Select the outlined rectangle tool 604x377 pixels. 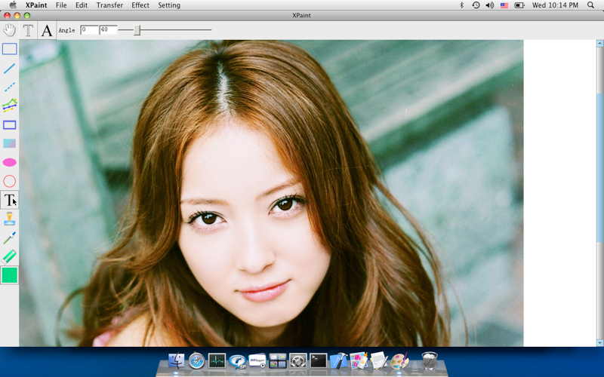coord(10,124)
